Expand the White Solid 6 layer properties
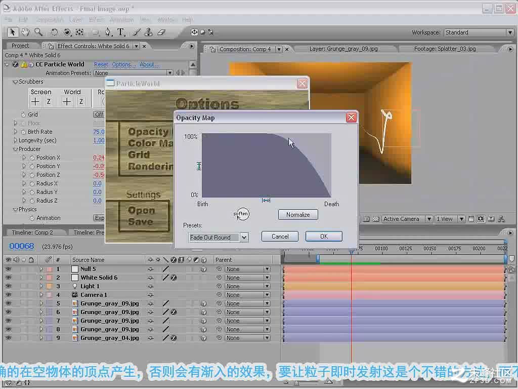518x389 pixels. pos(41,278)
